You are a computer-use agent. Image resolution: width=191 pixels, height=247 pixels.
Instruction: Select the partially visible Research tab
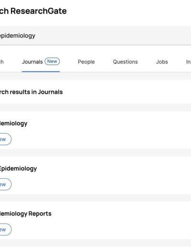(x=2, y=62)
